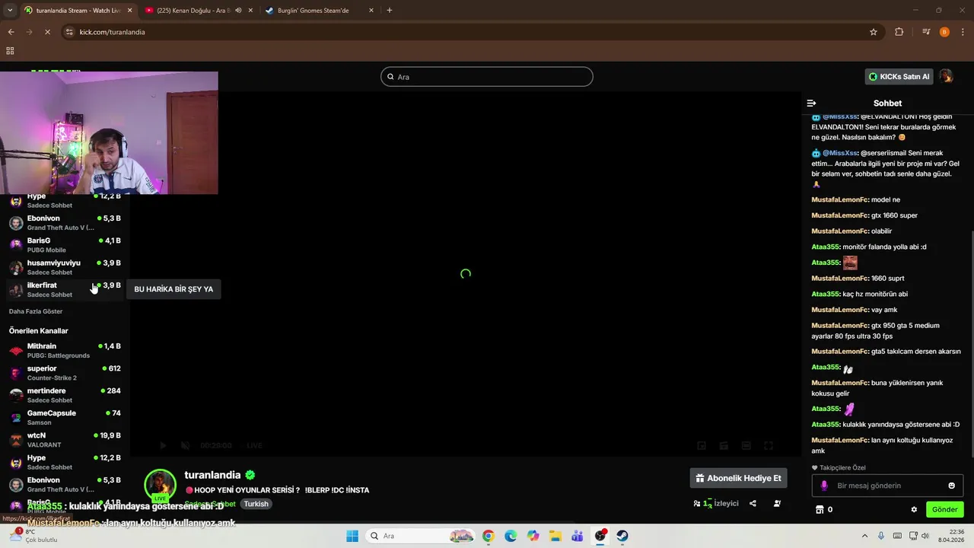Open the BarisG PUBG Mobile channel

click(x=65, y=245)
